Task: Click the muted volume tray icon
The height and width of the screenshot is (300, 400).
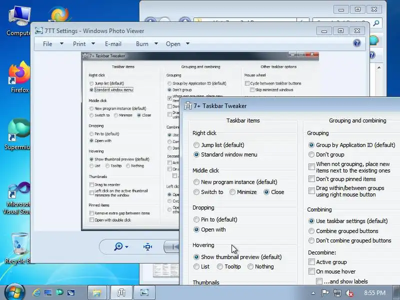Action: (x=349, y=293)
